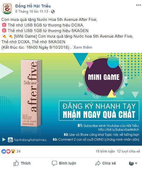Toggle Like with the Thích button
This screenshot has width=142, height=169.
point(22,163)
